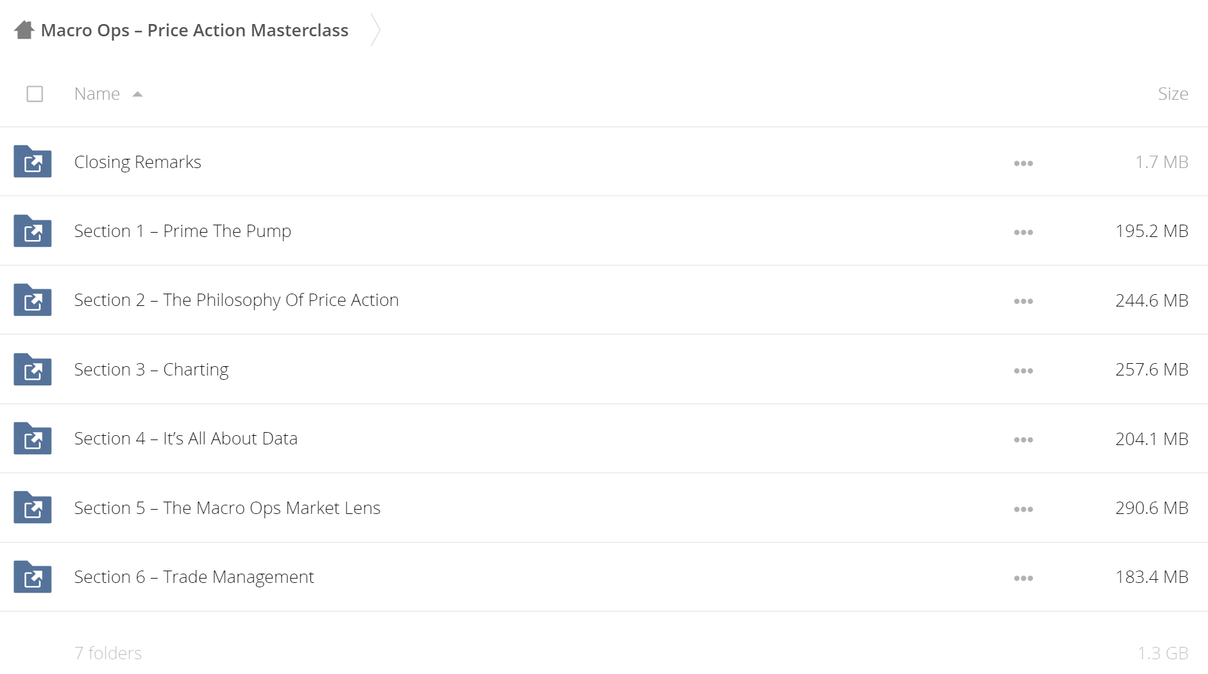Image resolution: width=1208 pixels, height=674 pixels.
Task: Select Macro Ops – Price Action Masterclass breadcrumb
Action: pyautogui.click(x=195, y=30)
